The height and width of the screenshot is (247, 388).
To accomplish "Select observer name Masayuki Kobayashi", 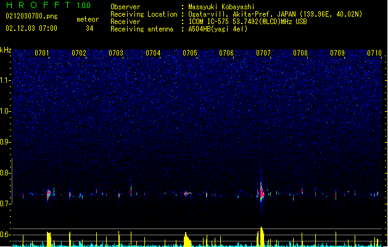I will [x=221, y=7].
